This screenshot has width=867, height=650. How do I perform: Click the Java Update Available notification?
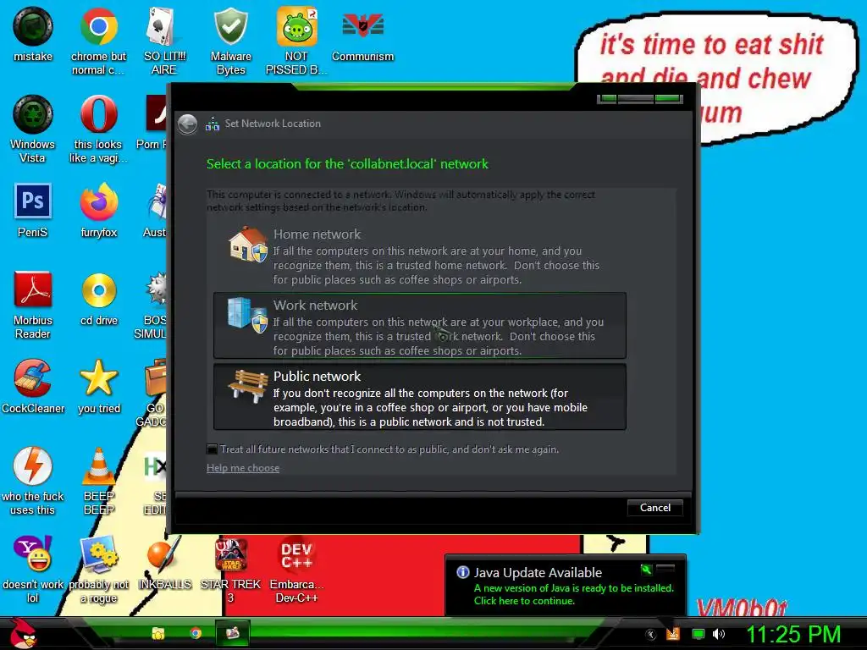(565, 587)
